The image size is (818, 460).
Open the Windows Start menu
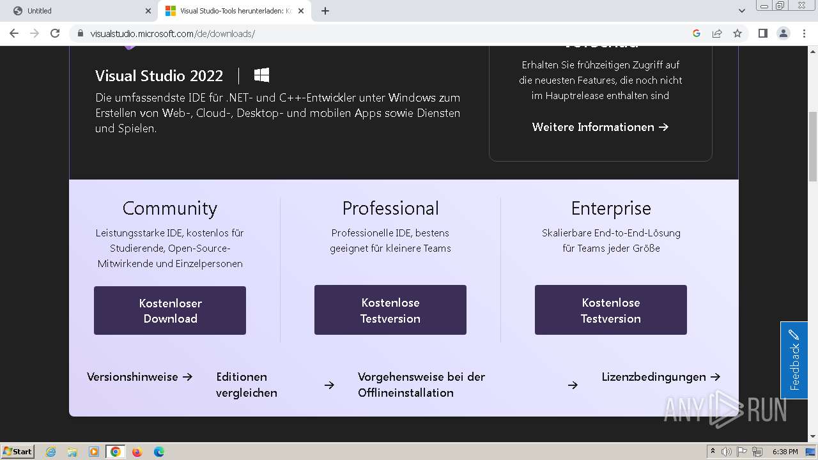pos(18,451)
